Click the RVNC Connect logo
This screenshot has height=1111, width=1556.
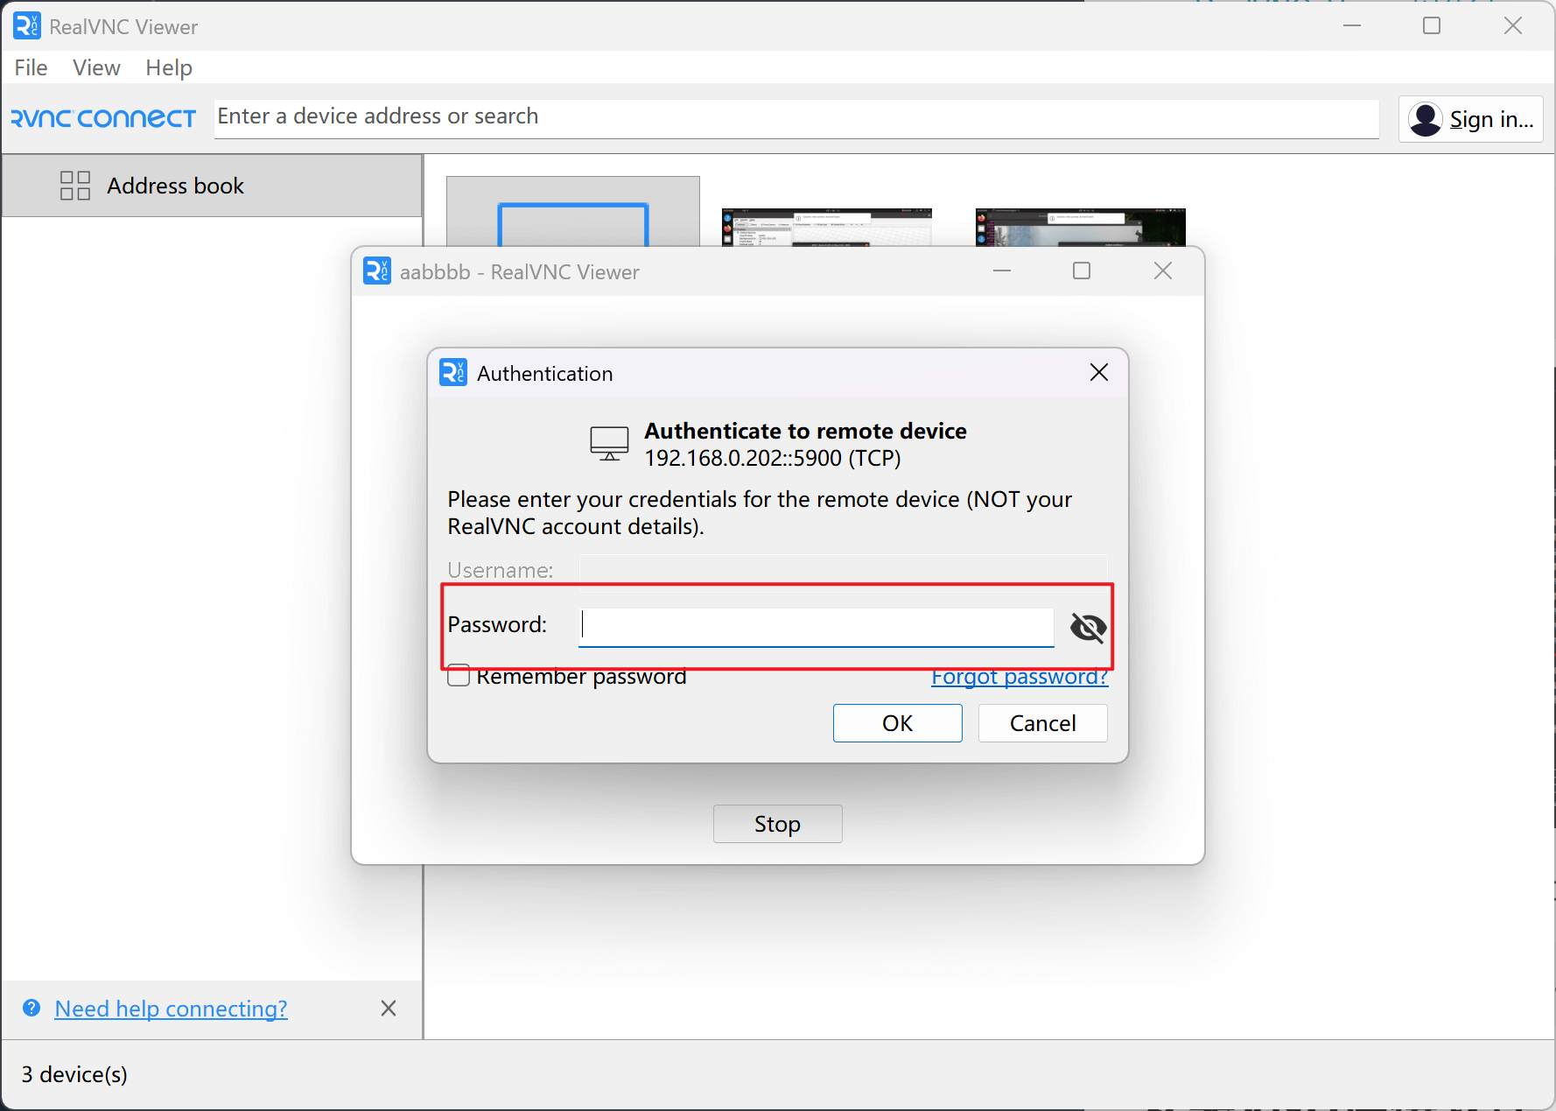103,118
